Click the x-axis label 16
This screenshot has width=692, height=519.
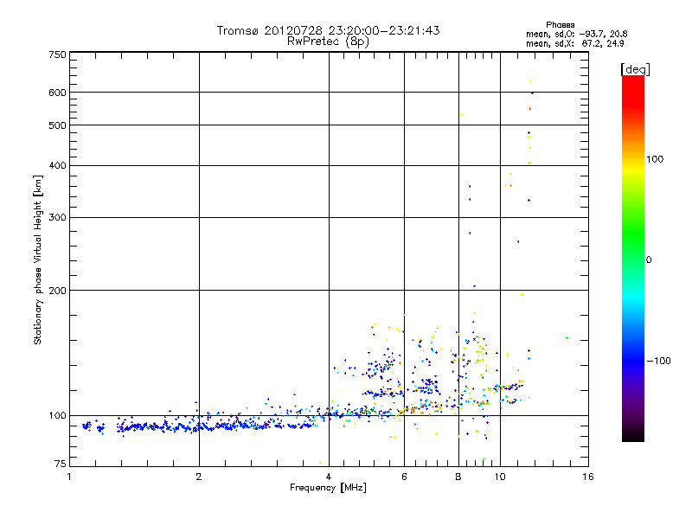588,477
